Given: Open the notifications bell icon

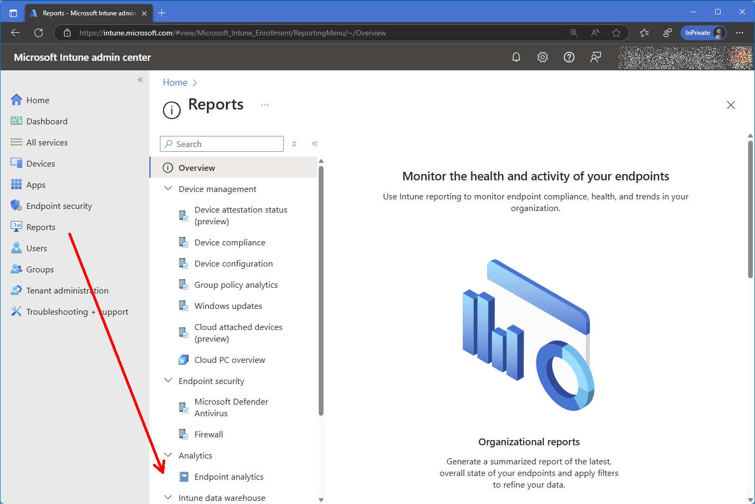Looking at the screenshot, I should point(516,57).
